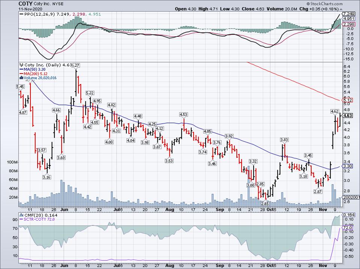Click the 72.0 SCTR value marker
The height and width of the screenshot is (269, 360).
tap(348, 227)
